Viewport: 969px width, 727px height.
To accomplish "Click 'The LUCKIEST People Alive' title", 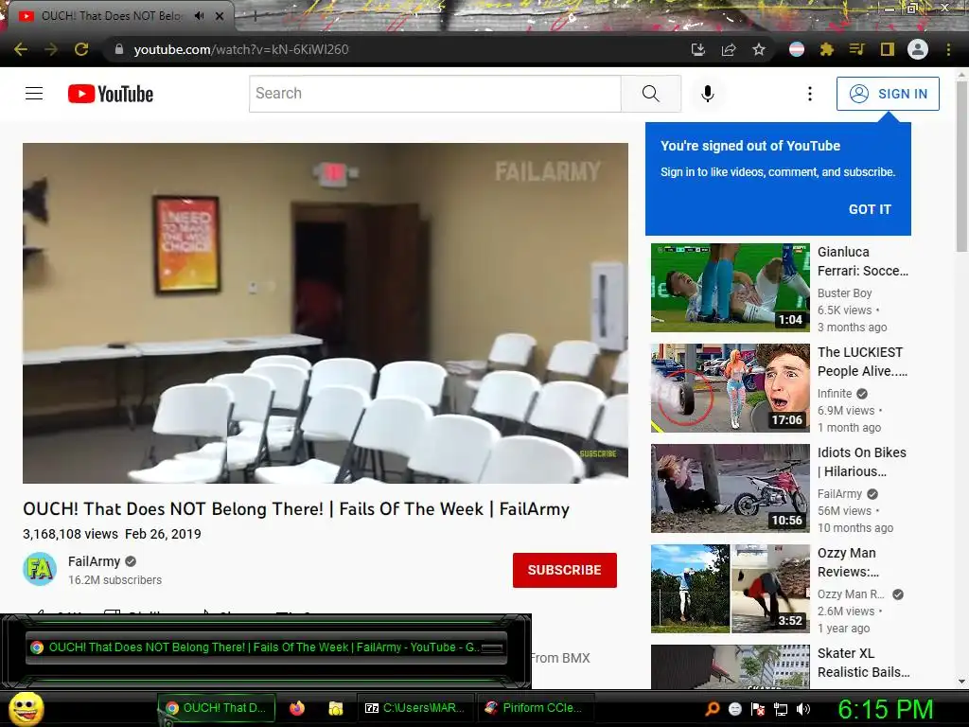I will 863,362.
